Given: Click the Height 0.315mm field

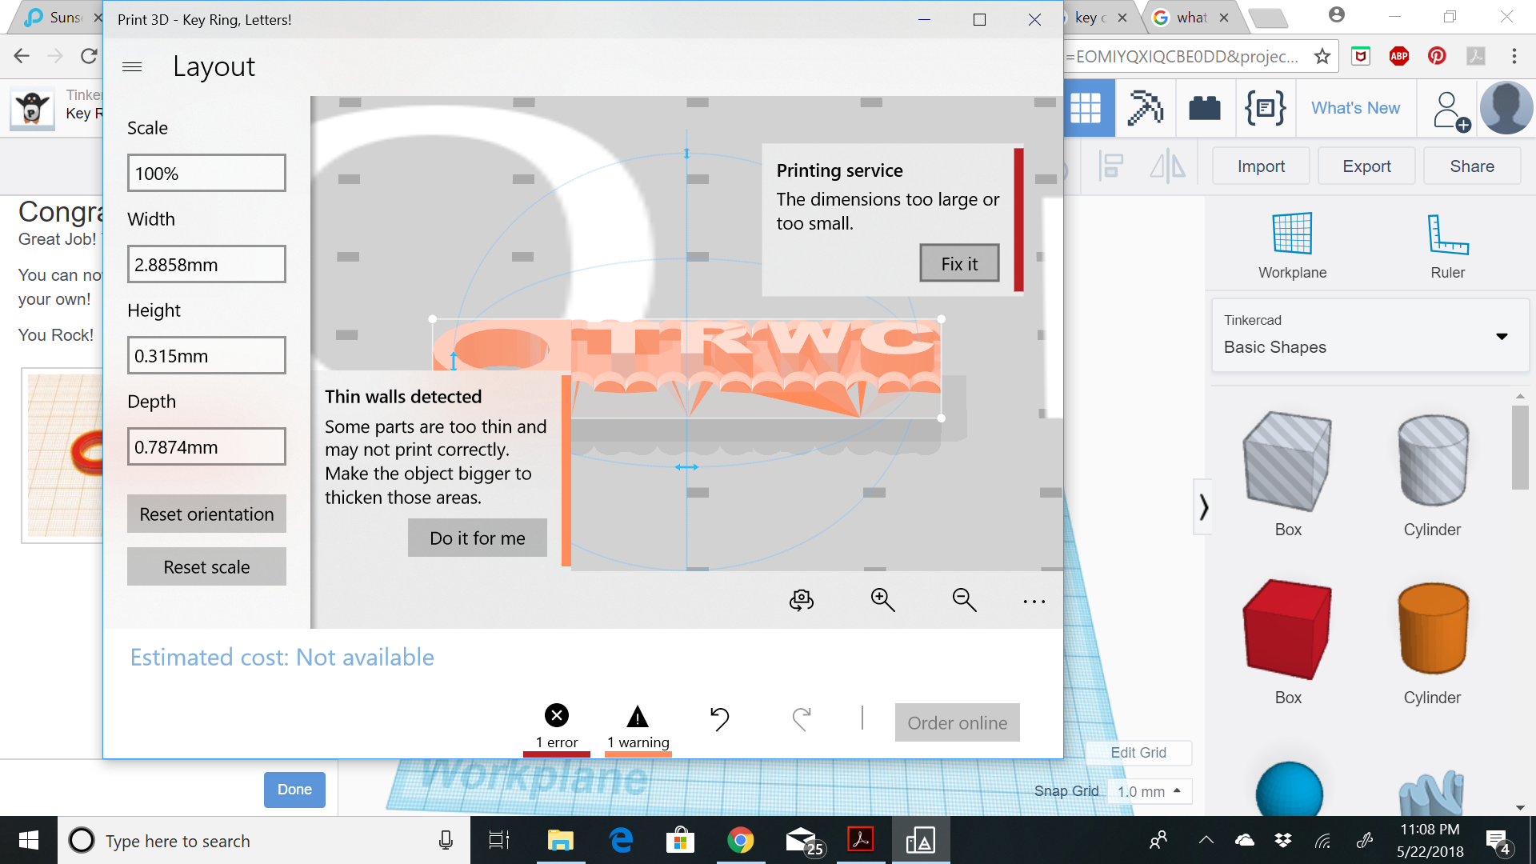Looking at the screenshot, I should 206,355.
